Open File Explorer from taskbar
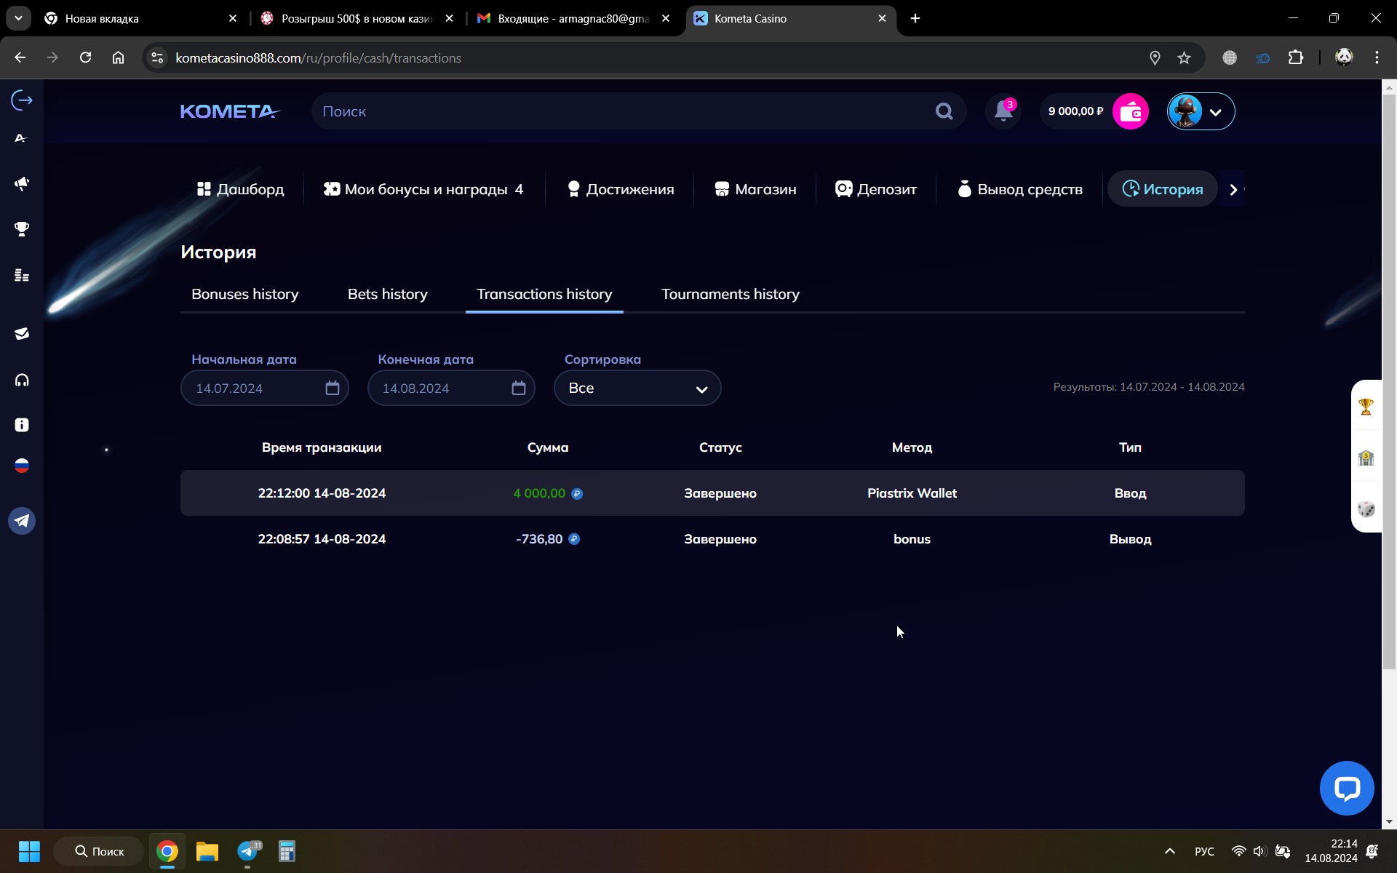 [207, 851]
